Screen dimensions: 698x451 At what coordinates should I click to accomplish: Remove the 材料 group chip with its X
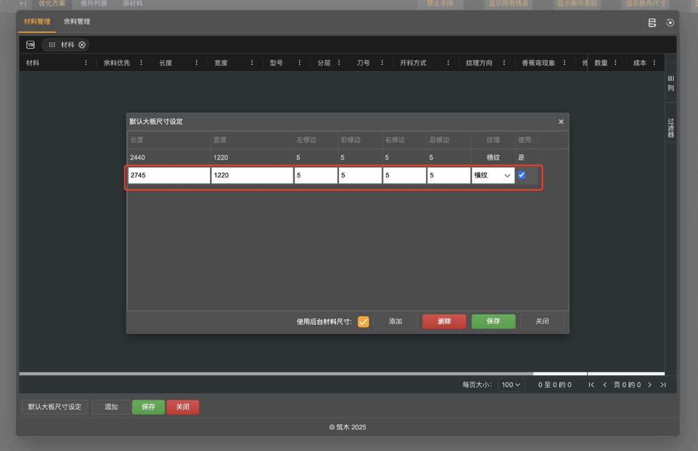82,45
